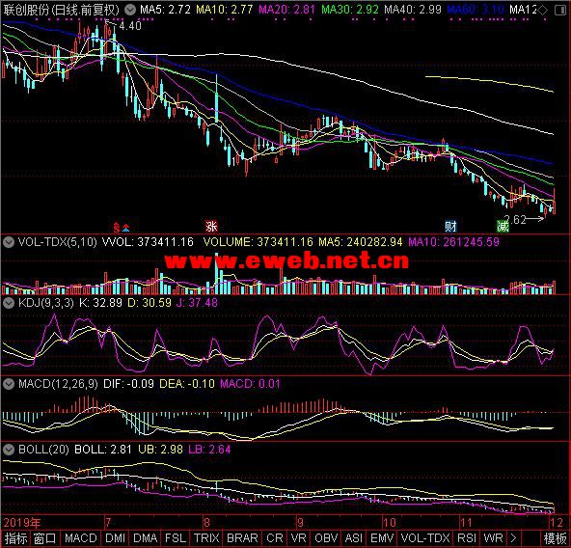The height and width of the screenshot is (548, 571).
Task: Expand the VOL-TDX indicator settings dropdown
Action: coord(9,242)
